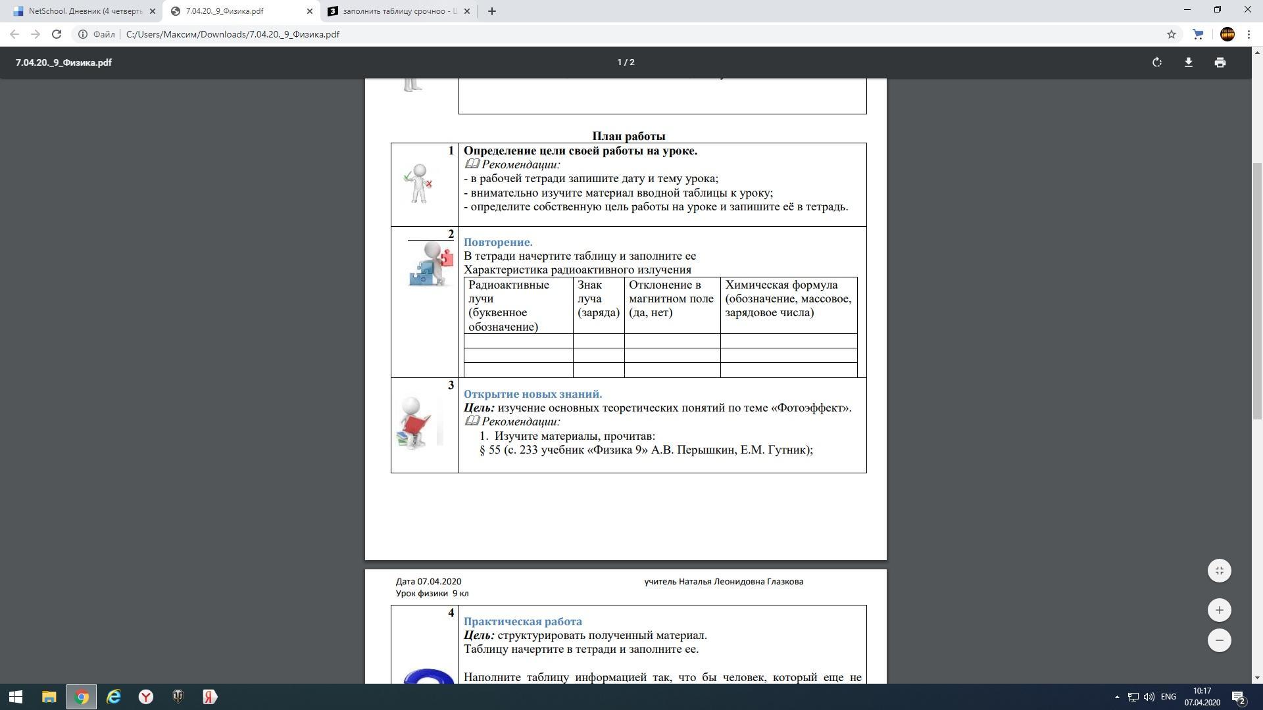Open the shopping cart extension icon
The image size is (1263, 710).
point(1198,34)
